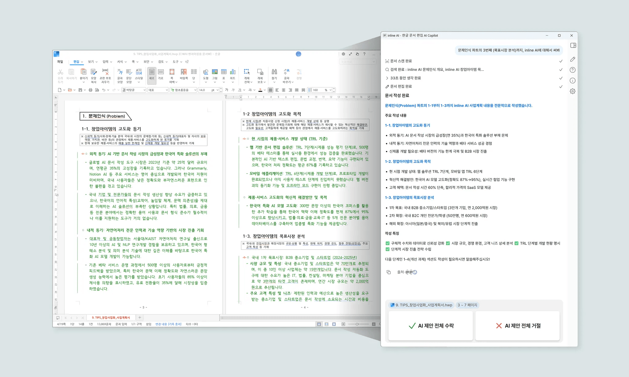
Task: Click the zoom slider in status bar
Action: (x=358, y=324)
